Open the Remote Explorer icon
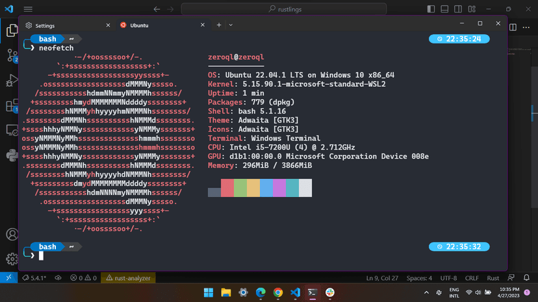The height and width of the screenshot is (302, 538). coord(11,131)
